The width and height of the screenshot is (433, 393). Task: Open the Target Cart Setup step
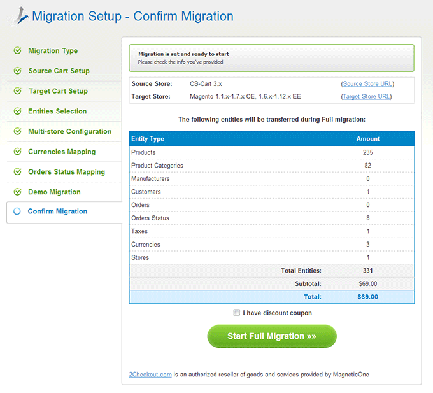[58, 91]
